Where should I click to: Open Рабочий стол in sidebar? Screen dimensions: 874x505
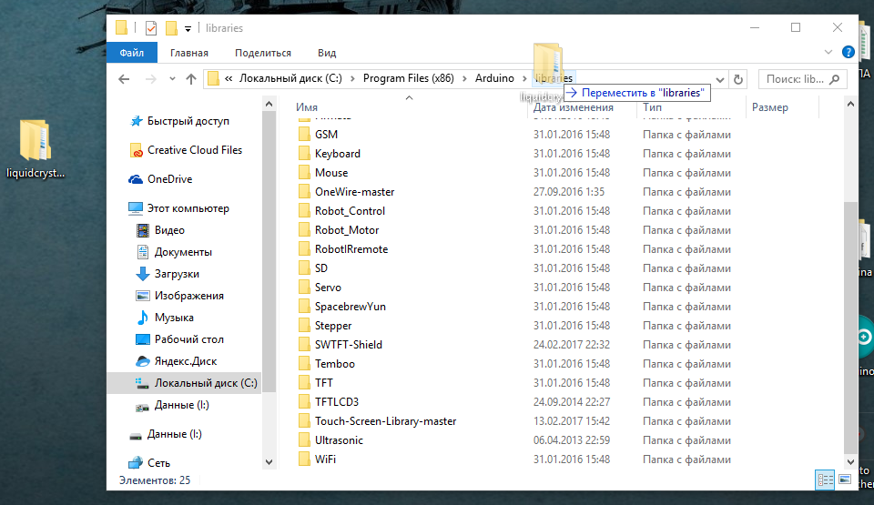(189, 338)
